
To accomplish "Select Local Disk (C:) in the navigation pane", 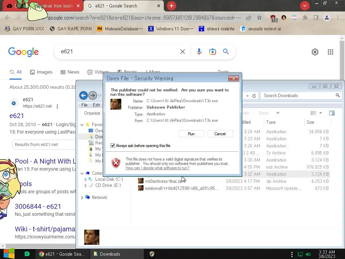I will pyautogui.click(x=109, y=179).
